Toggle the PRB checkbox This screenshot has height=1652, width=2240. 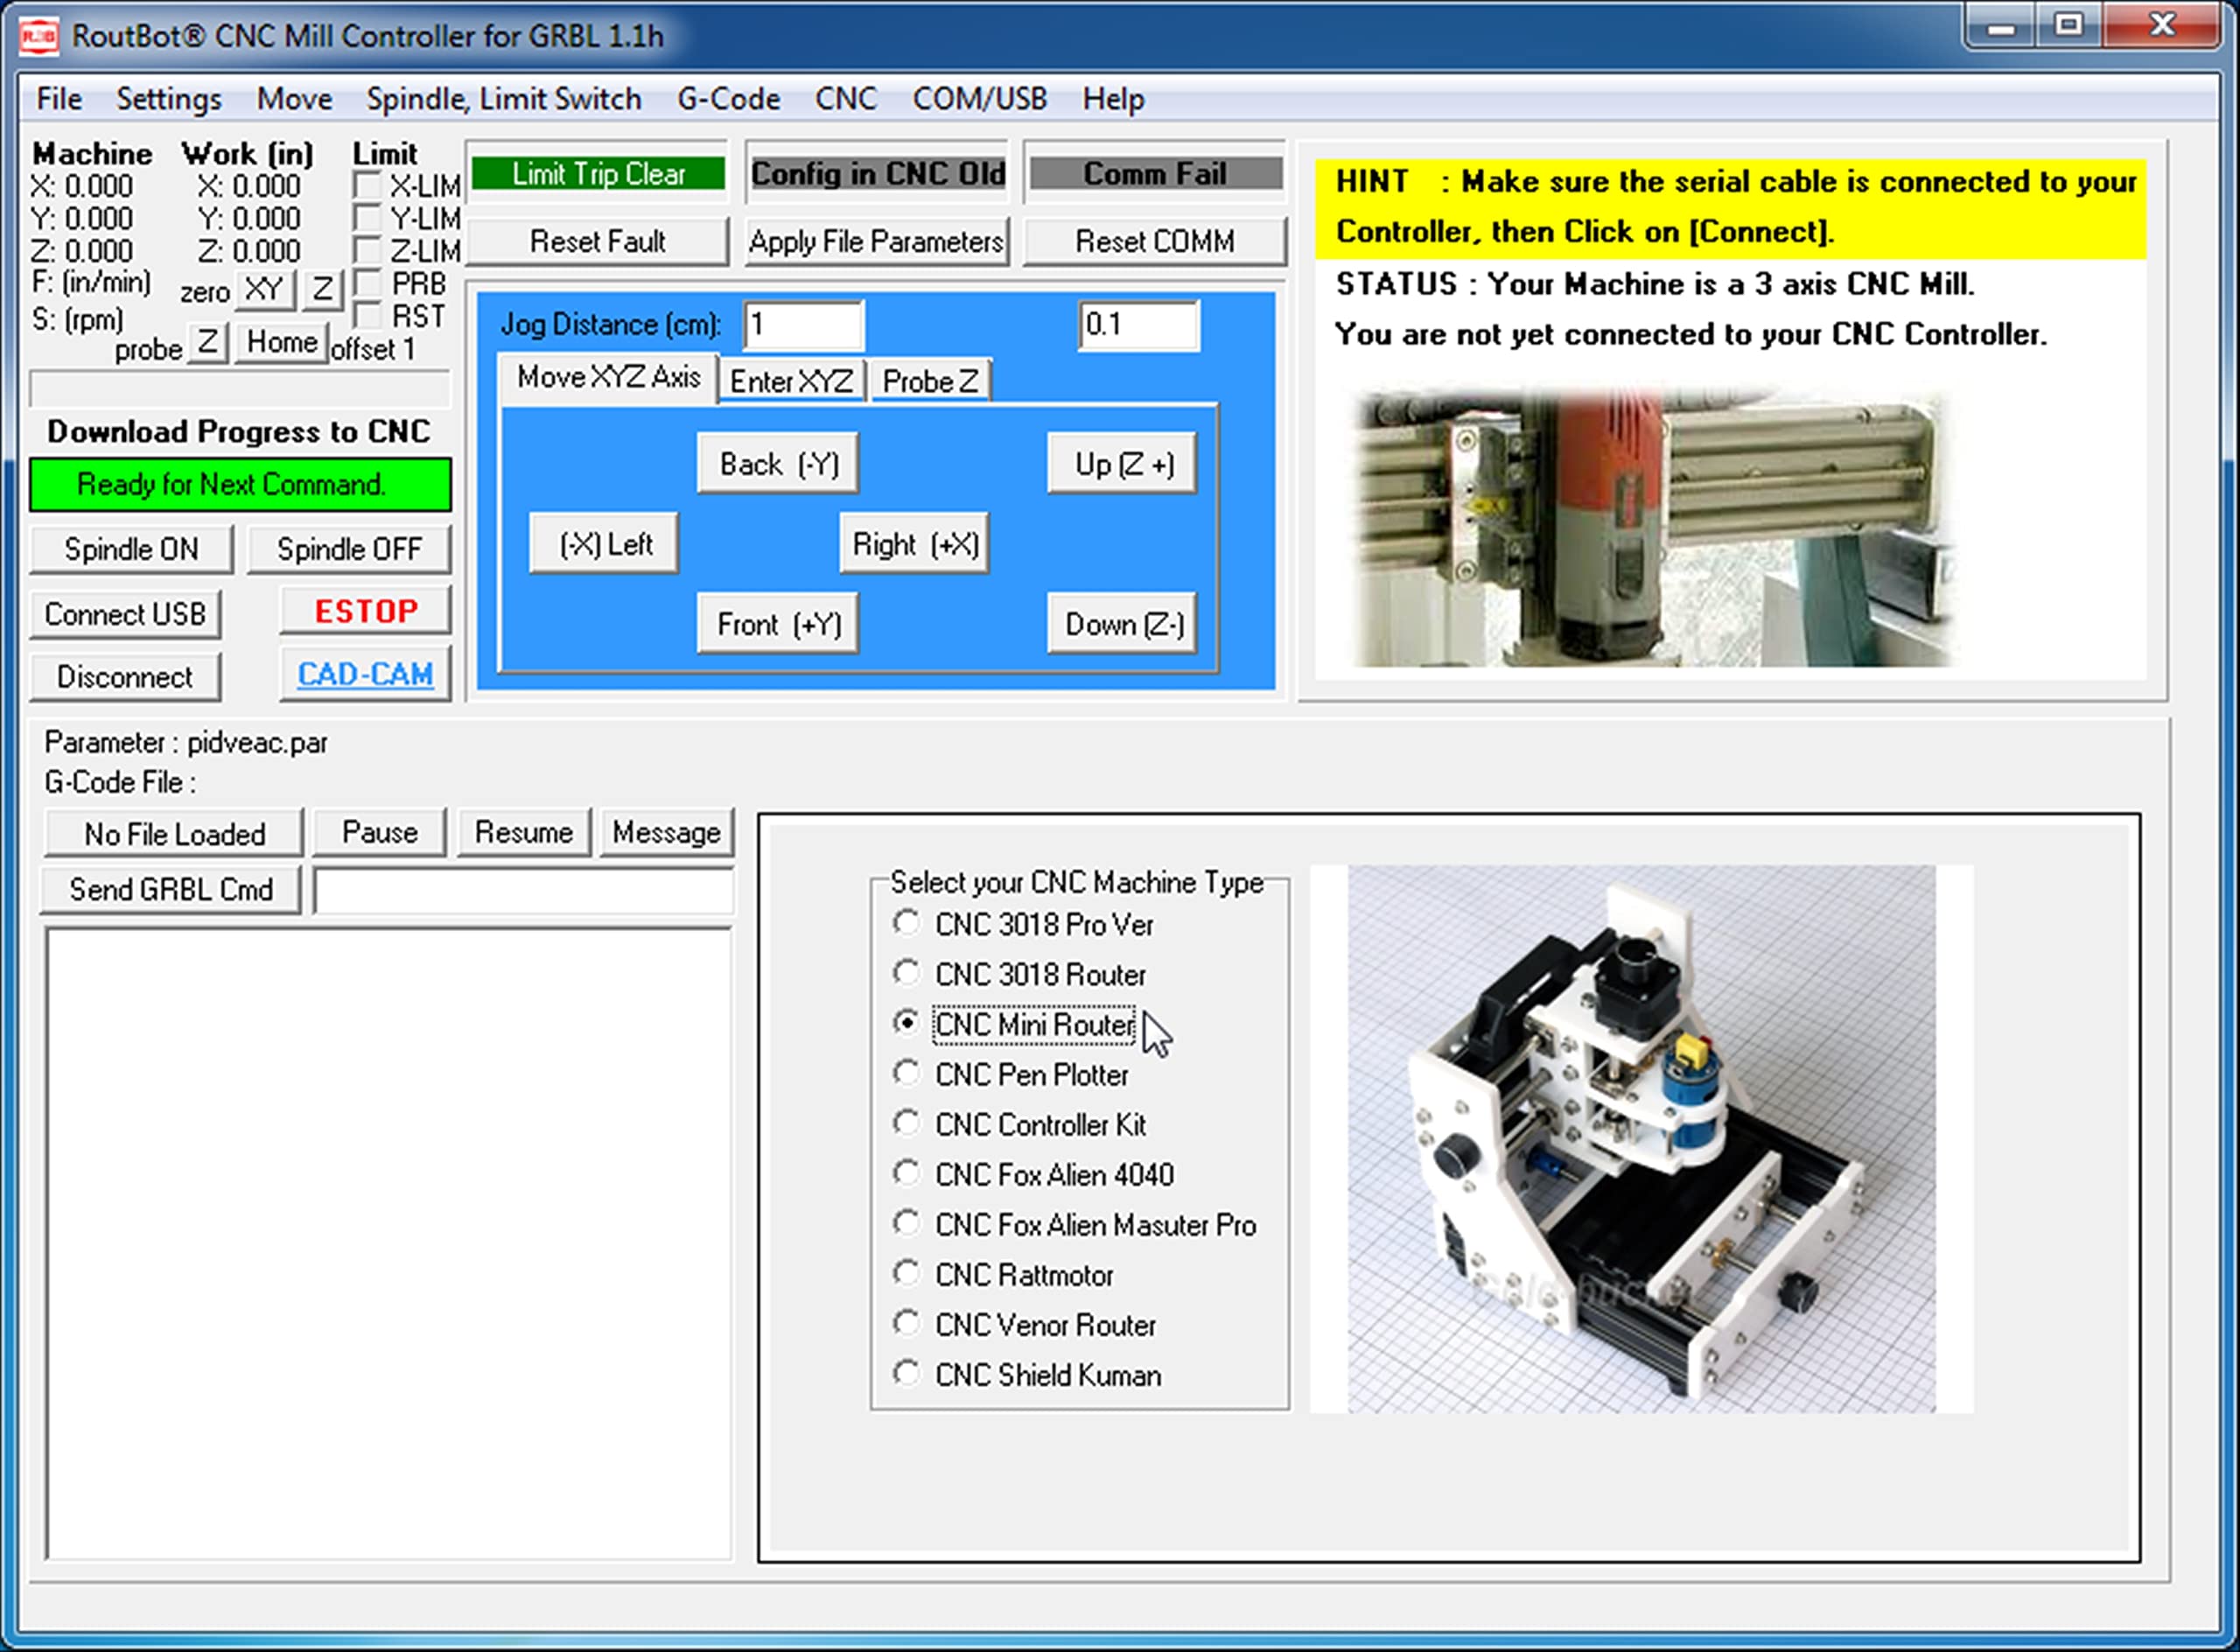368,283
